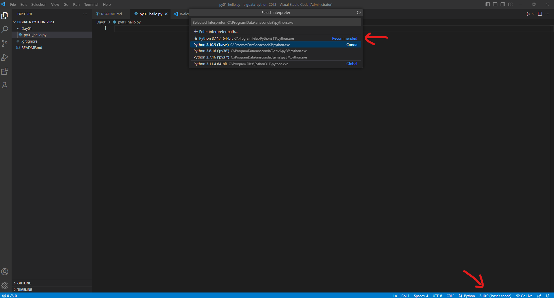
Task: Select recommended Python 3.11.4 64-bit interpreter
Action: click(276, 38)
